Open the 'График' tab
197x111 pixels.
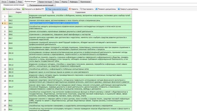point(12,2)
